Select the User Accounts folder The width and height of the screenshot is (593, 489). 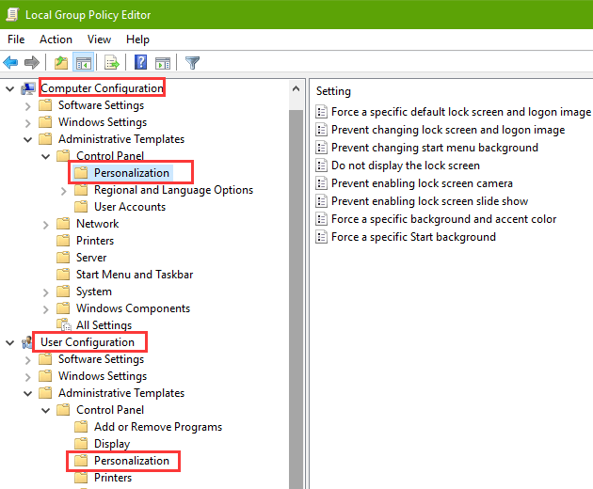130,207
